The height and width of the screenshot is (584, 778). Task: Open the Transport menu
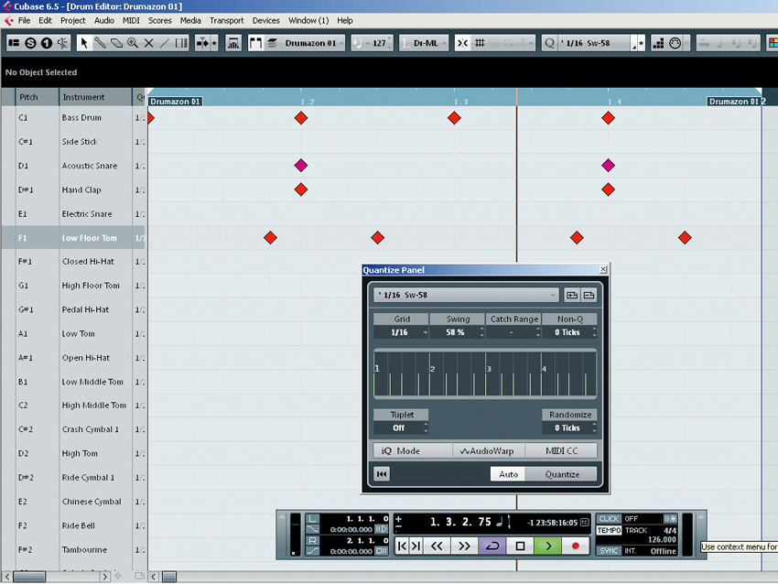tap(226, 20)
